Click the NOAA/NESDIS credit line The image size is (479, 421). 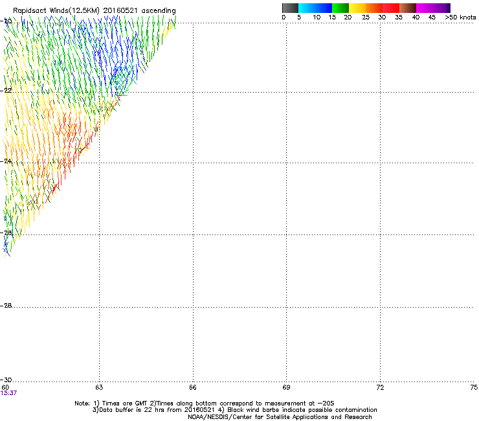click(x=280, y=417)
